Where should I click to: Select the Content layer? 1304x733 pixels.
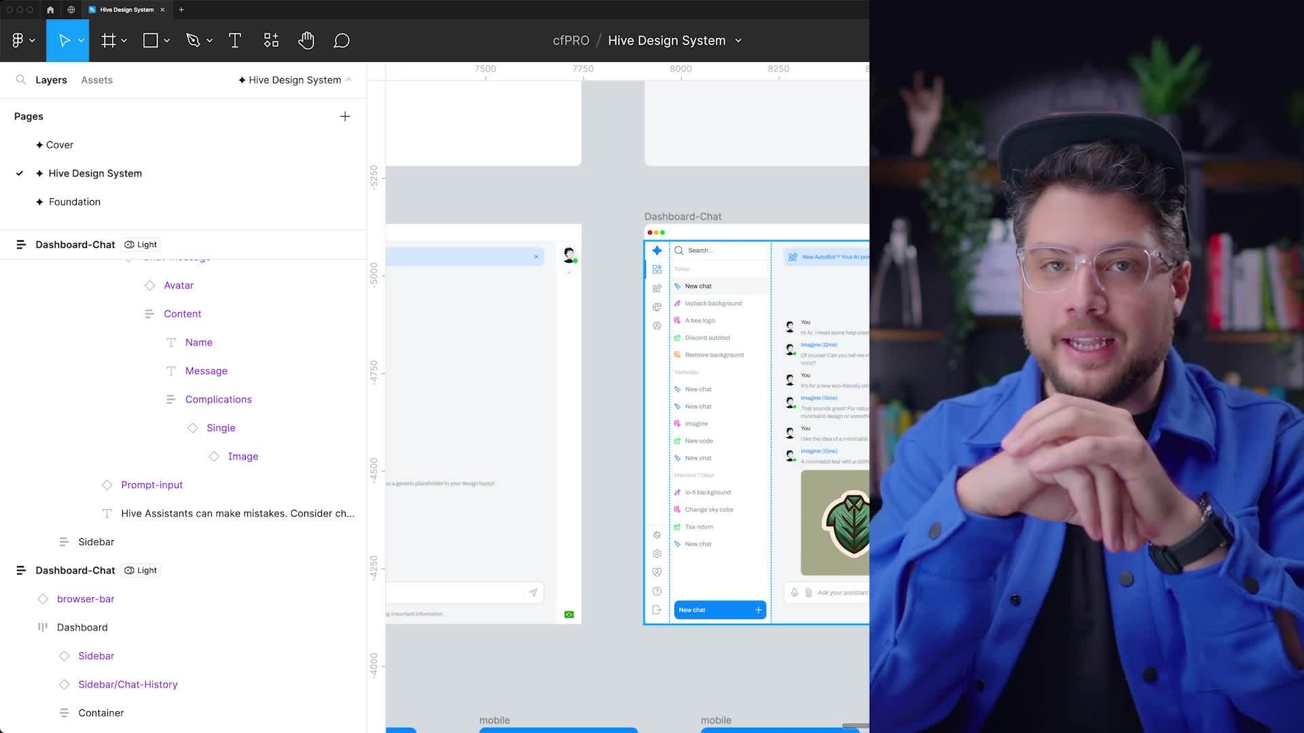(183, 314)
